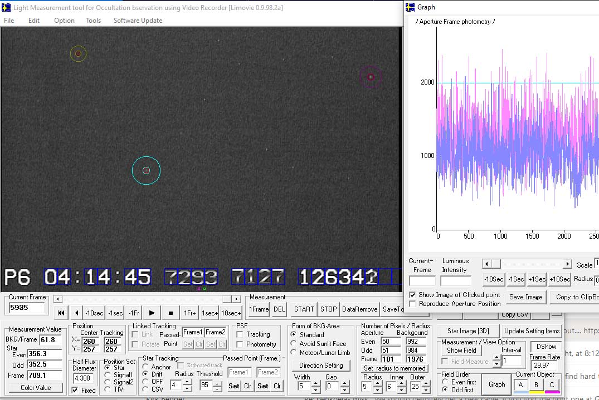The image size is (599, 400).
Task: Click left arrow of frame position scrollbar
Action: (57, 299)
